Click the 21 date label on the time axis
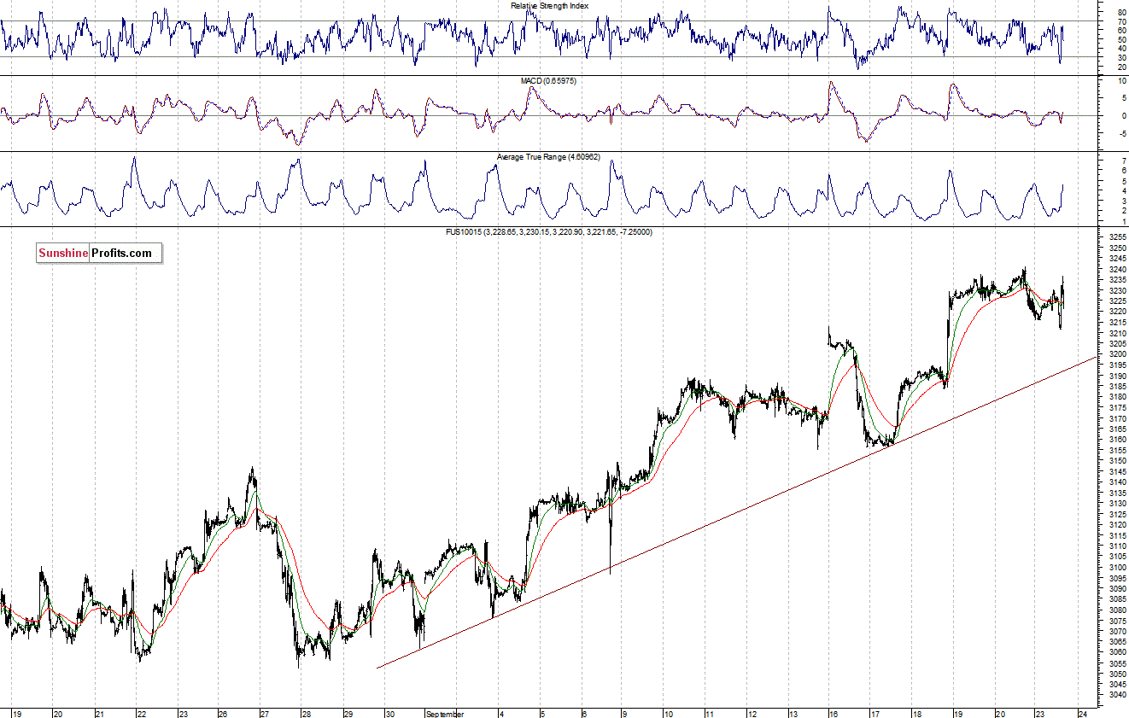The height and width of the screenshot is (718, 1129). 99,713
